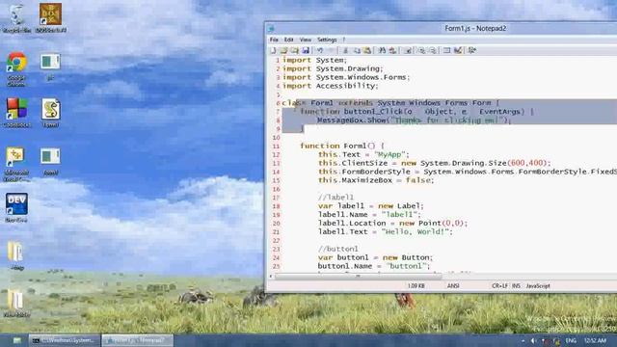617x347 pixels.
Task: Click the CodeBlocks four-color desktop shortcut
Action: (16, 113)
